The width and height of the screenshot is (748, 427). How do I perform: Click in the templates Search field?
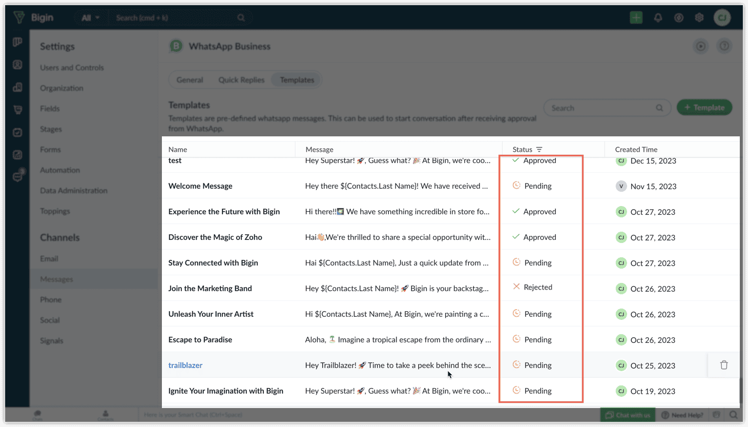[607, 108]
